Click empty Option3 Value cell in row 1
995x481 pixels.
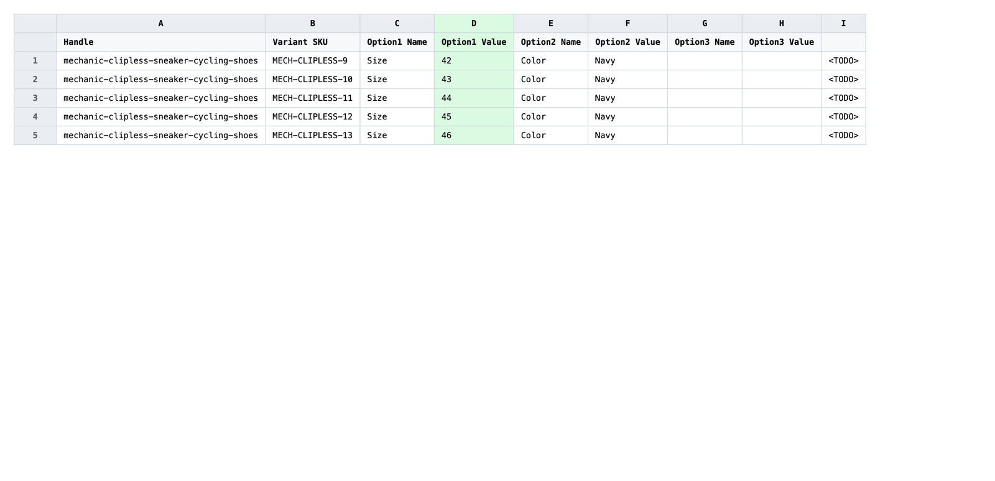click(782, 61)
